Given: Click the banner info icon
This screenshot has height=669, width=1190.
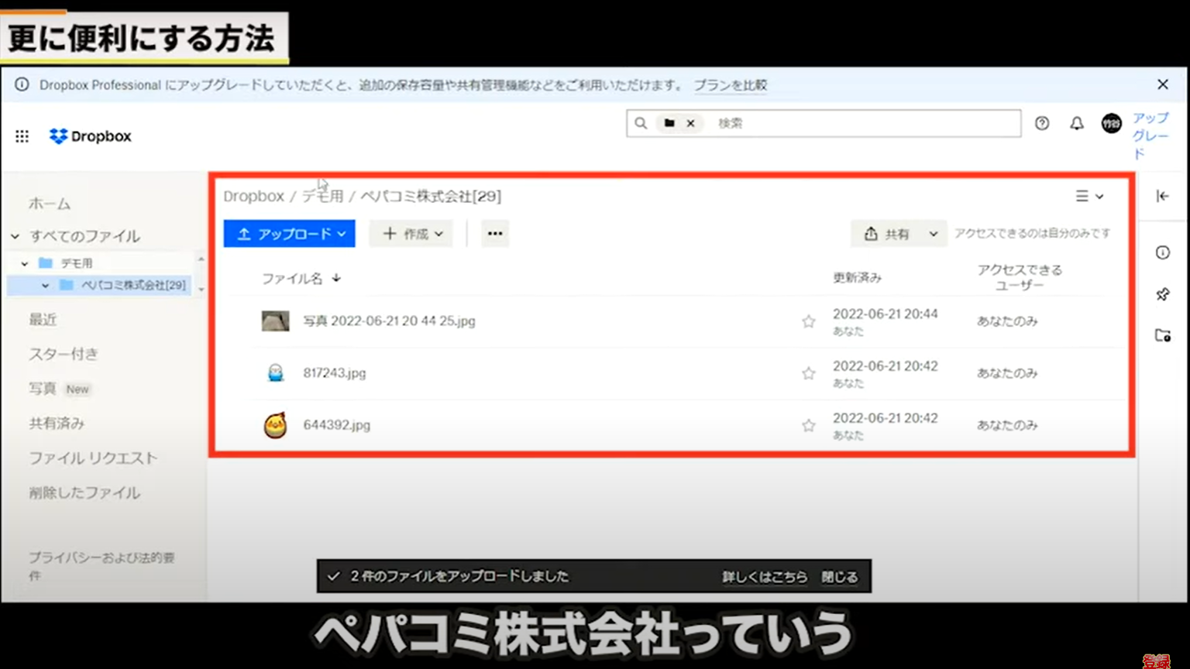Looking at the screenshot, I should [22, 84].
